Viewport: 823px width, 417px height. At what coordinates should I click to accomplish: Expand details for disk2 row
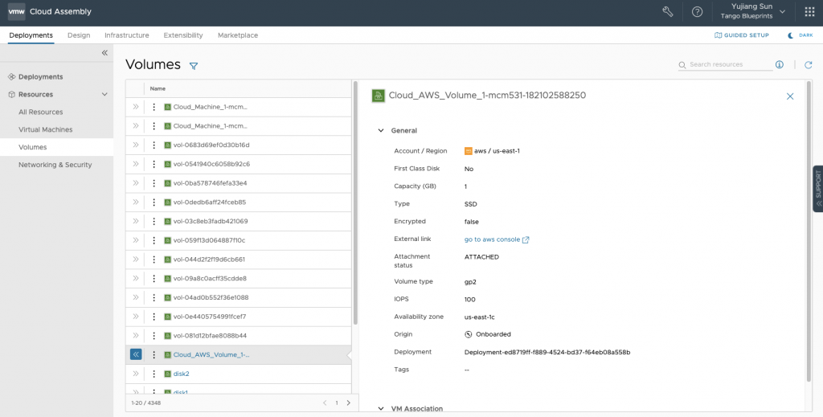tap(136, 374)
